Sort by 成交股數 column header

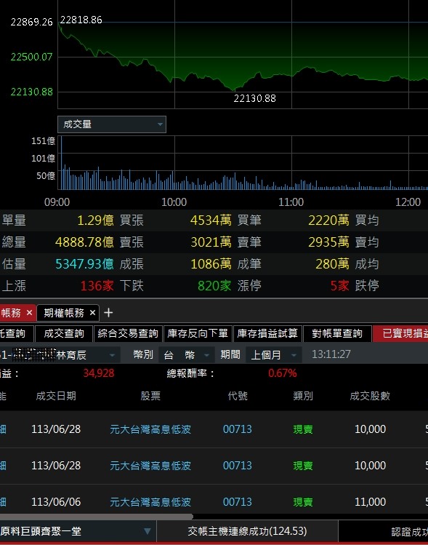(370, 396)
